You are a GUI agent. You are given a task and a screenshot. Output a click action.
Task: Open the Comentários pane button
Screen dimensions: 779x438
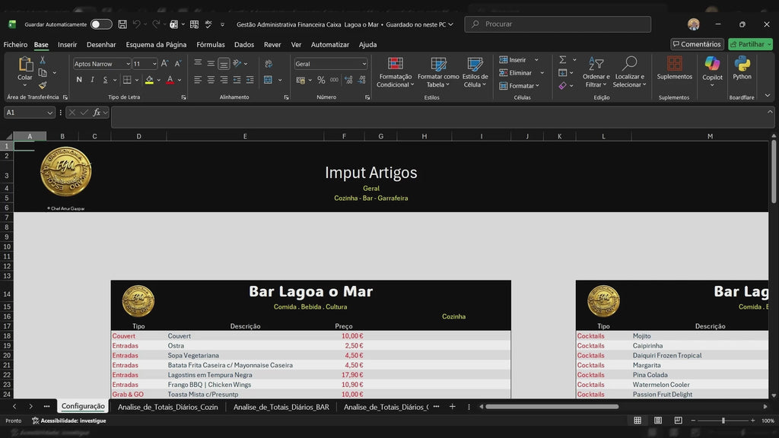[696, 44]
